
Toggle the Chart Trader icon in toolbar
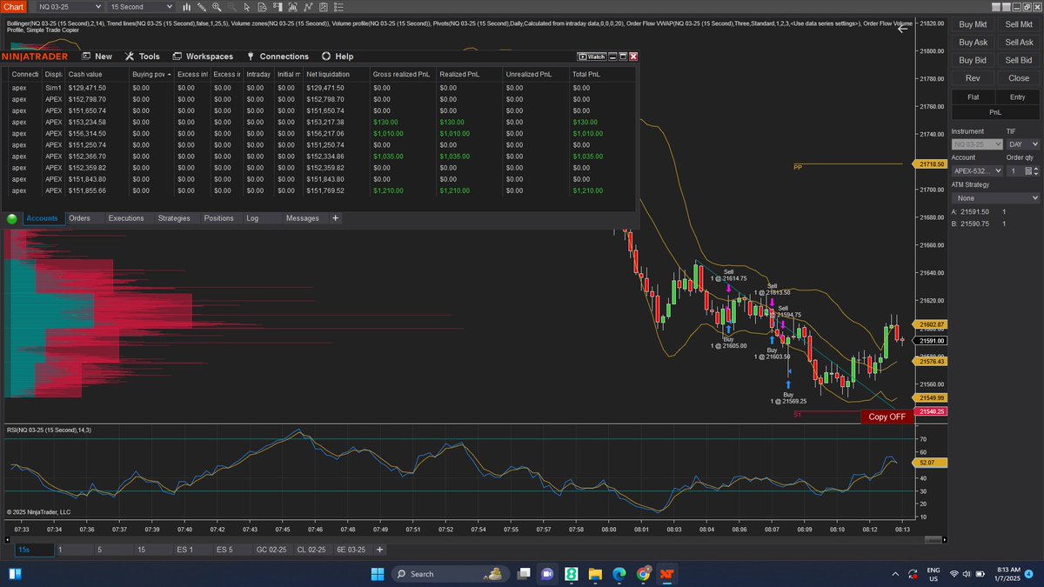point(278,7)
